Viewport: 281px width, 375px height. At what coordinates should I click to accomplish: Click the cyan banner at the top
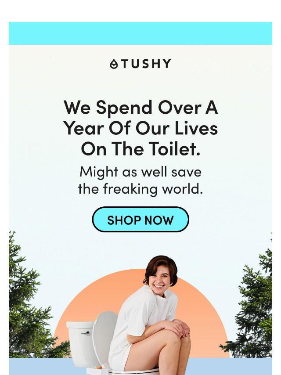click(140, 33)
